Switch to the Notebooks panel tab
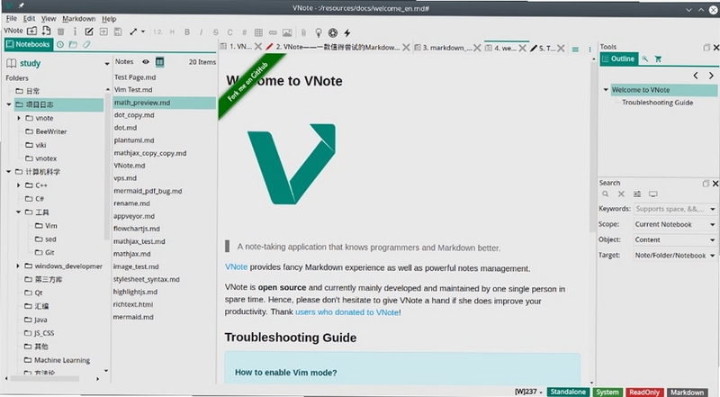 click(x=28, y=44)
